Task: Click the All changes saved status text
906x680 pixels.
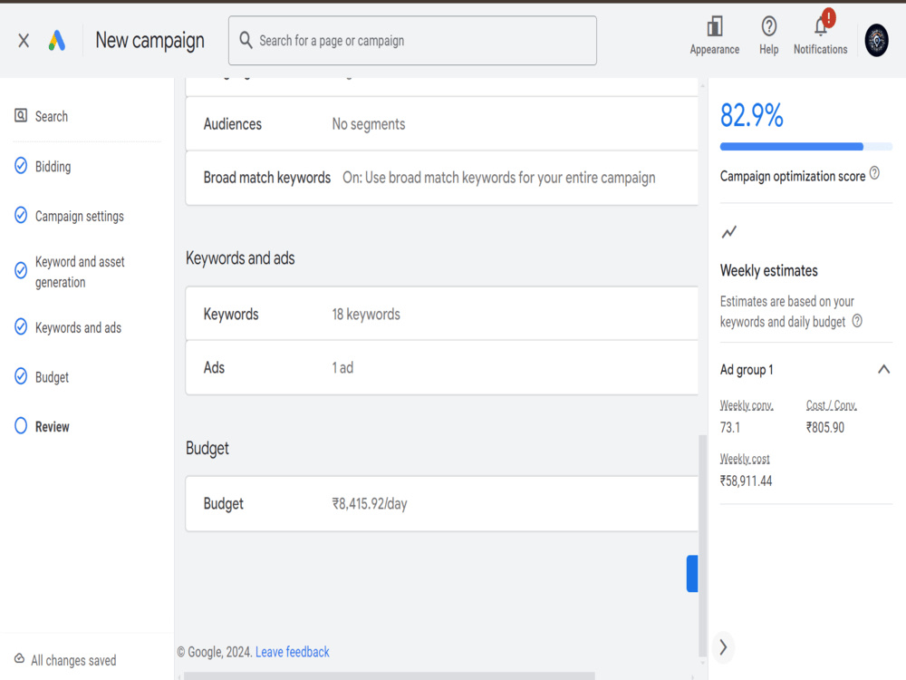Action: 73,660
